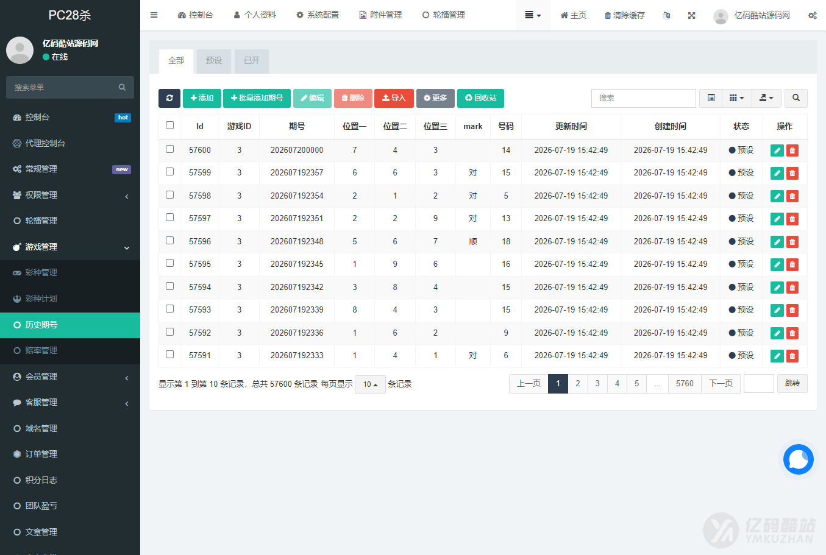The width and height of the screenshot is (826, 555).
Task: Open the 回收站 recycle bin button
Action: [x=480, y=98]
